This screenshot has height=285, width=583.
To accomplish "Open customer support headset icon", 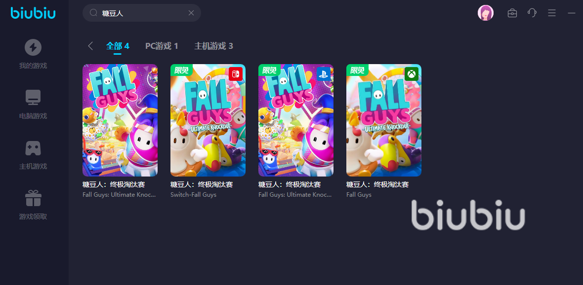I will pos(532,13).
